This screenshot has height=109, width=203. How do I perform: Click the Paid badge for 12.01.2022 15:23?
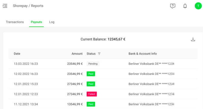[x=91, y=84]
